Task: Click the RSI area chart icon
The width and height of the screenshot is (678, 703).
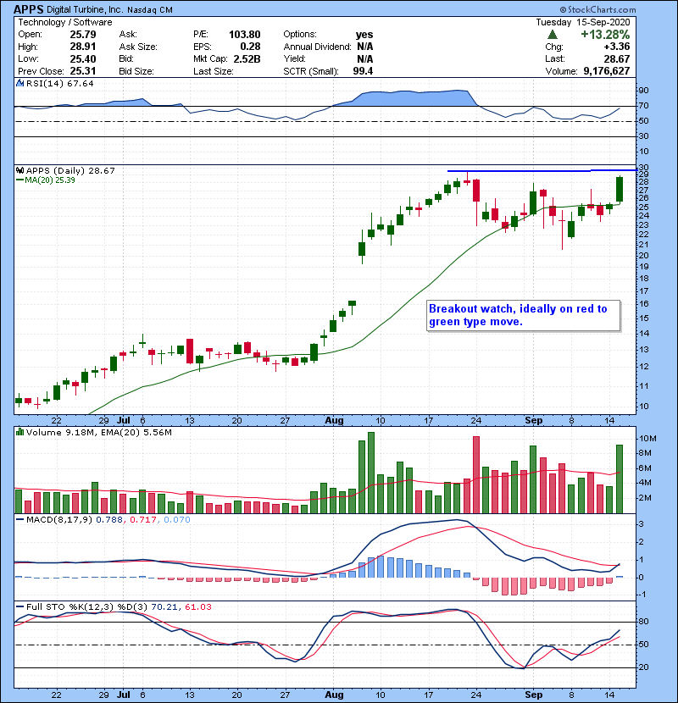Action: click(x=19, y=83)
